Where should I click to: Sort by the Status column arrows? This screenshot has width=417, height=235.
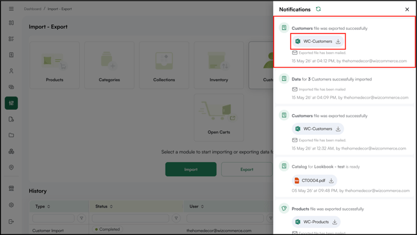[x=111, y=206]
